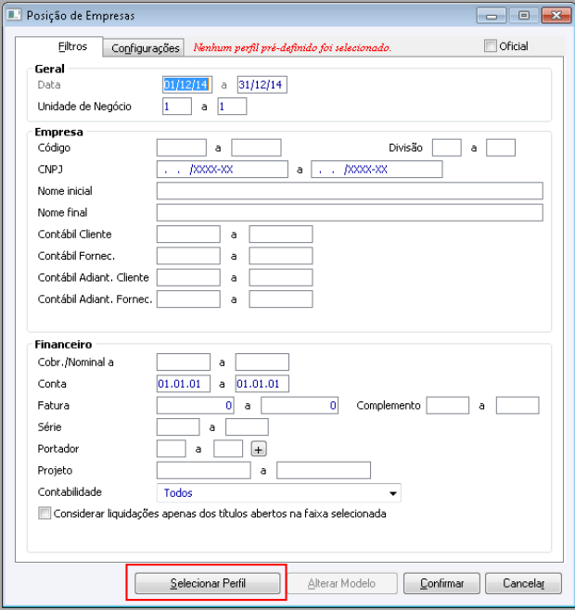This screenshot has height=610, width=575.
Task: Click the first Cobr./Nominal a field
Action: [184, 362]
